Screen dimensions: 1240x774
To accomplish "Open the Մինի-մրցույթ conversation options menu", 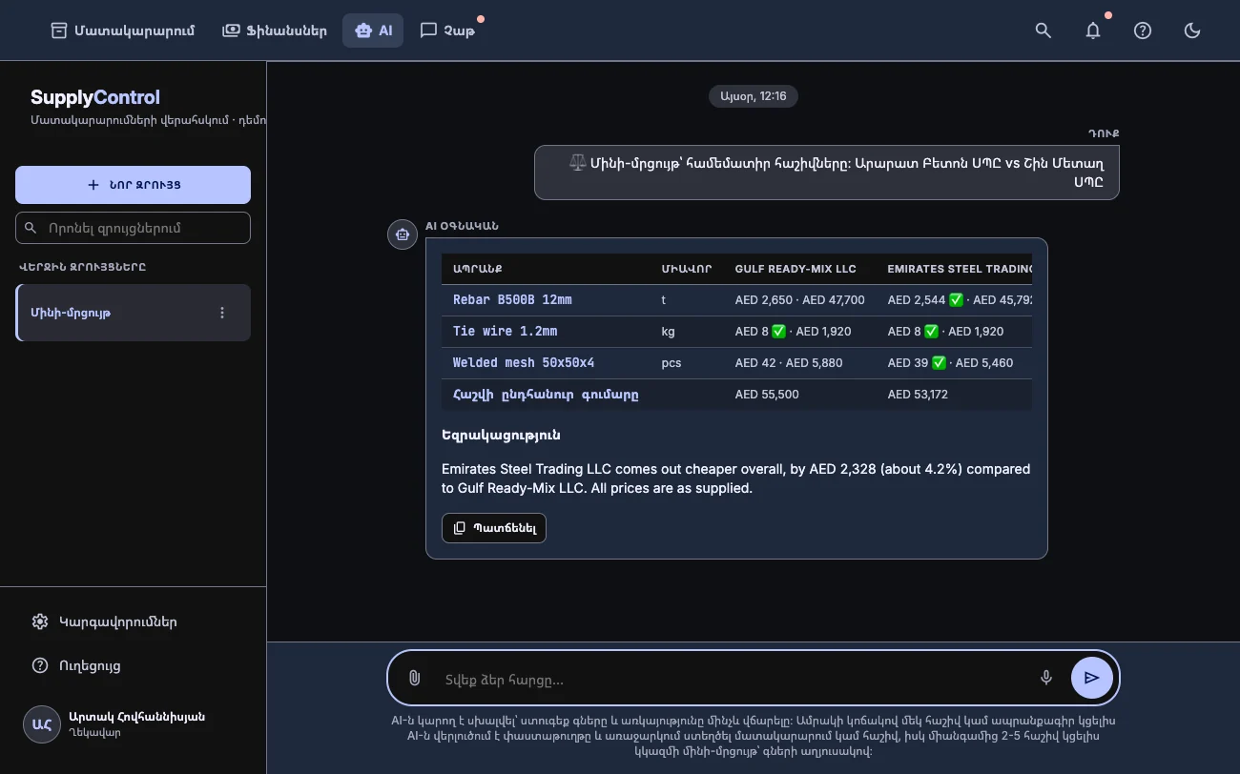I will [x=222, y=313].
